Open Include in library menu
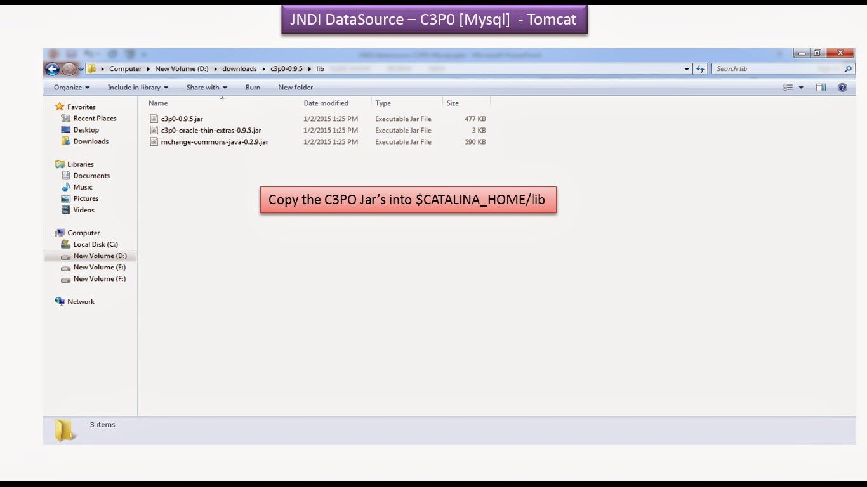This screenshot has width=867, height=487. (138, 88)
